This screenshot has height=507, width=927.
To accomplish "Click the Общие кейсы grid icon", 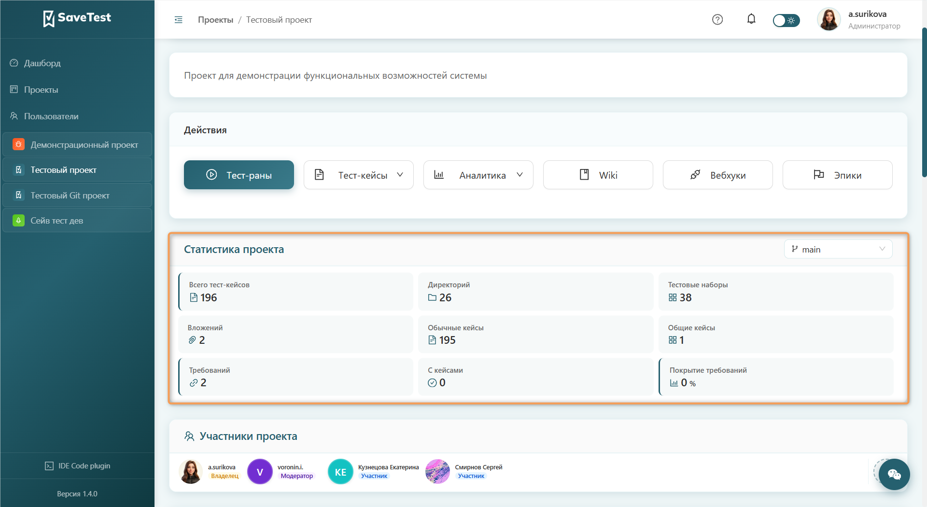I will [x=673, y=340].
